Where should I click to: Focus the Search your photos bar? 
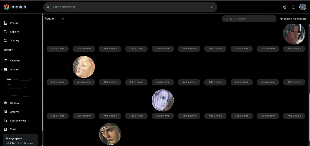click(x=130, y=7)
